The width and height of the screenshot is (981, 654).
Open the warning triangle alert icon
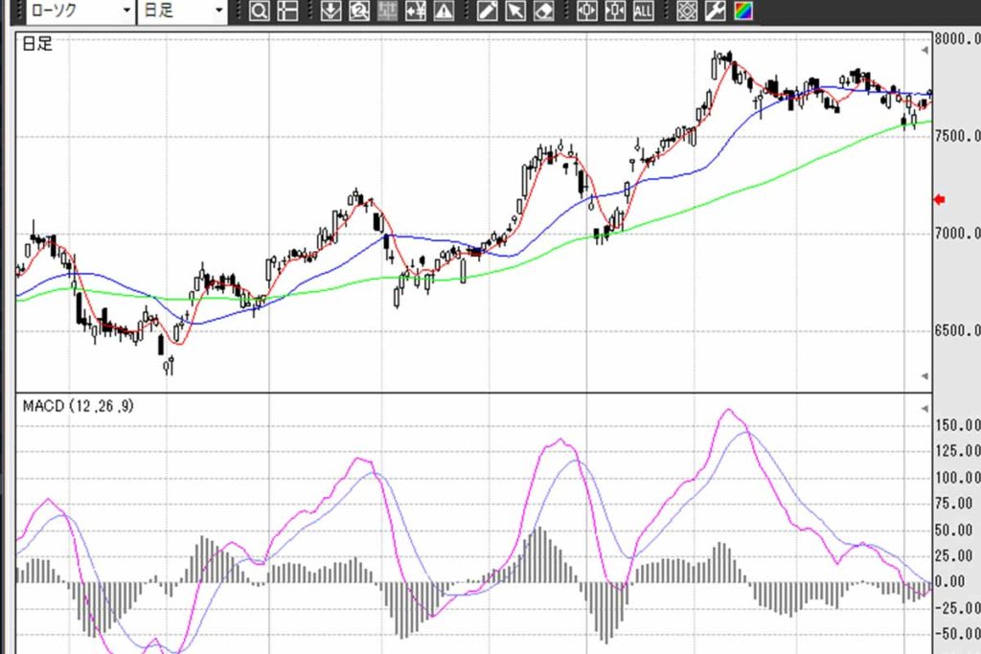pos(445,11)
